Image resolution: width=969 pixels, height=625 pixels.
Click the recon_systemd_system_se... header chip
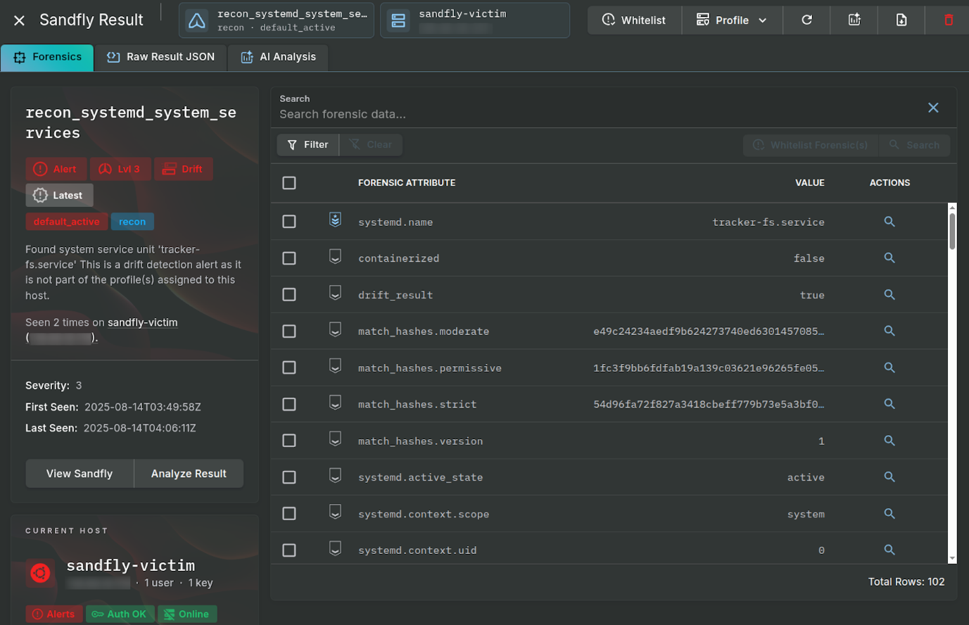point(277,20)
